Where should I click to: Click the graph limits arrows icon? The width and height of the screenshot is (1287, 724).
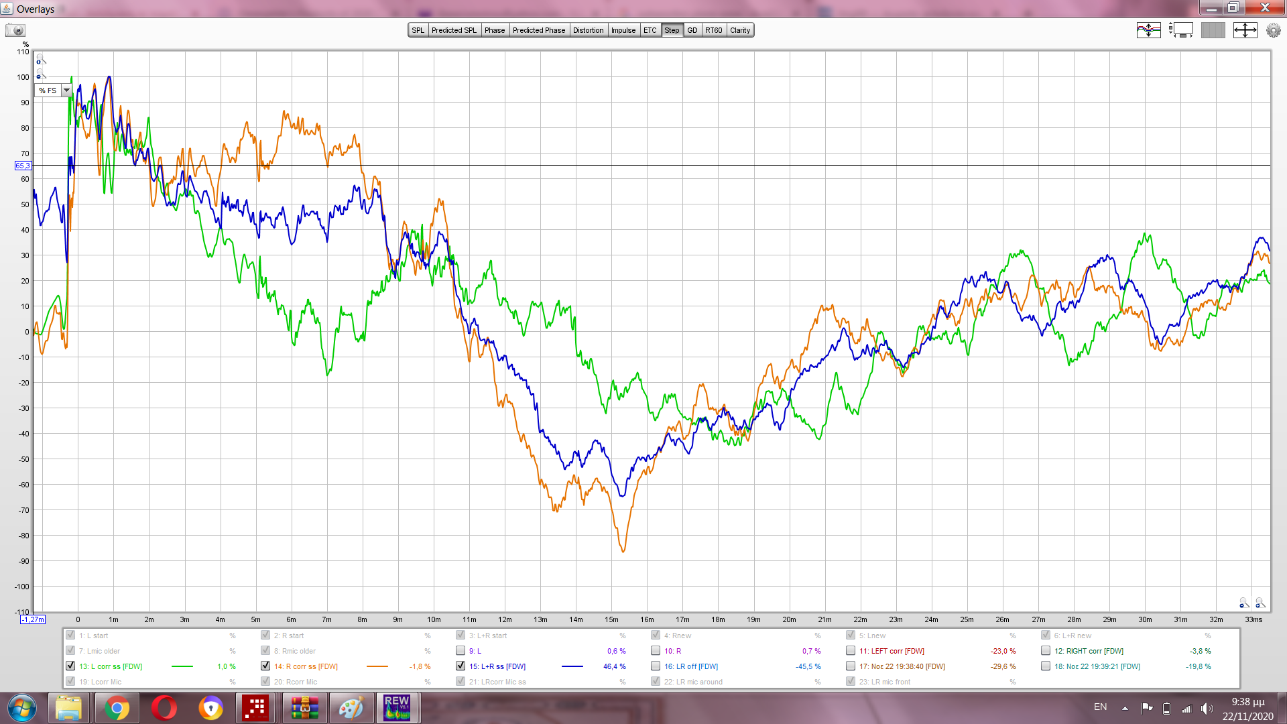coord(1245,30)
